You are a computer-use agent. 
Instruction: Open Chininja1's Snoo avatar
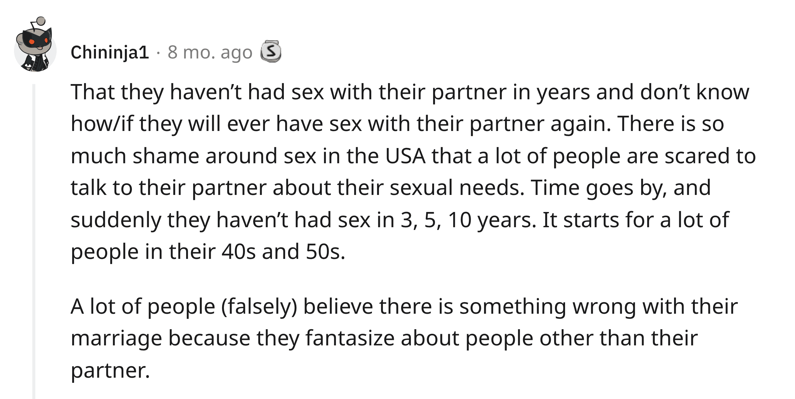pos(35,44)
